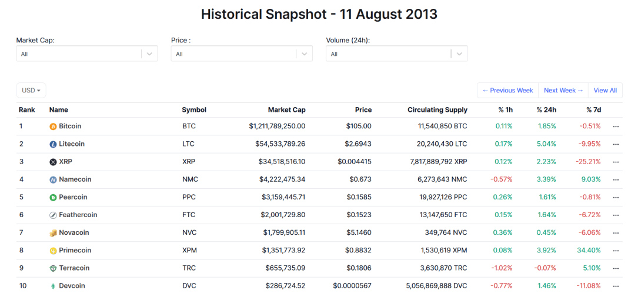Screen dimensions: 628x293
Task: Click the Peercoin logo icon
Action: (53, 197)
